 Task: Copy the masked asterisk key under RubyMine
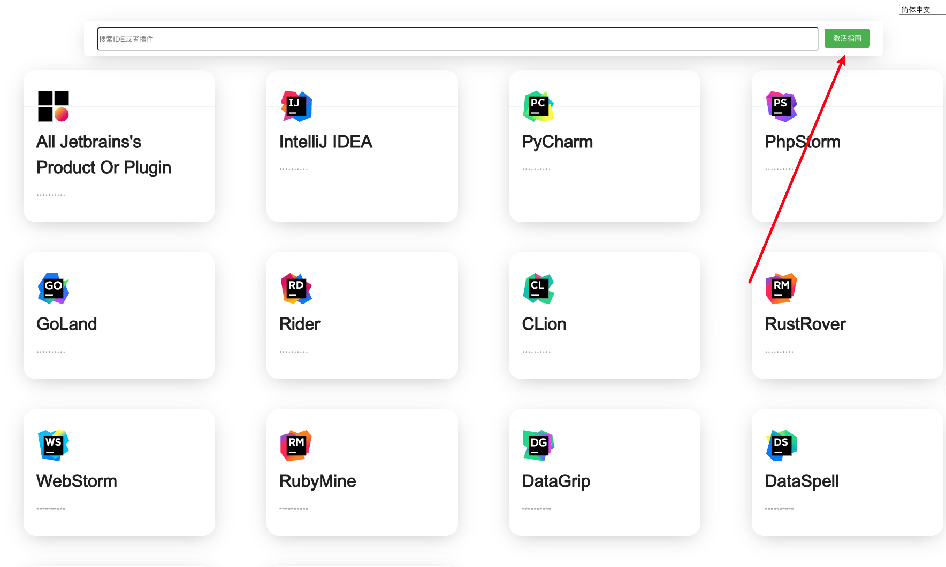294,509
